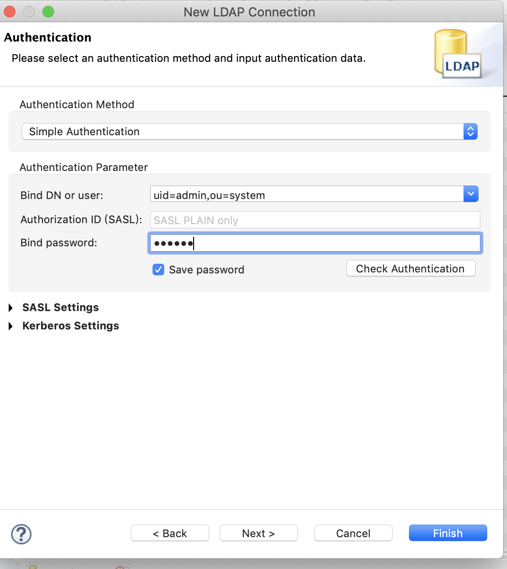This screenshot has width=507, height=569.
Task: Click the Bind DN dropdown arrow icon
Action: pyautogui.click(x=471, y=194)
